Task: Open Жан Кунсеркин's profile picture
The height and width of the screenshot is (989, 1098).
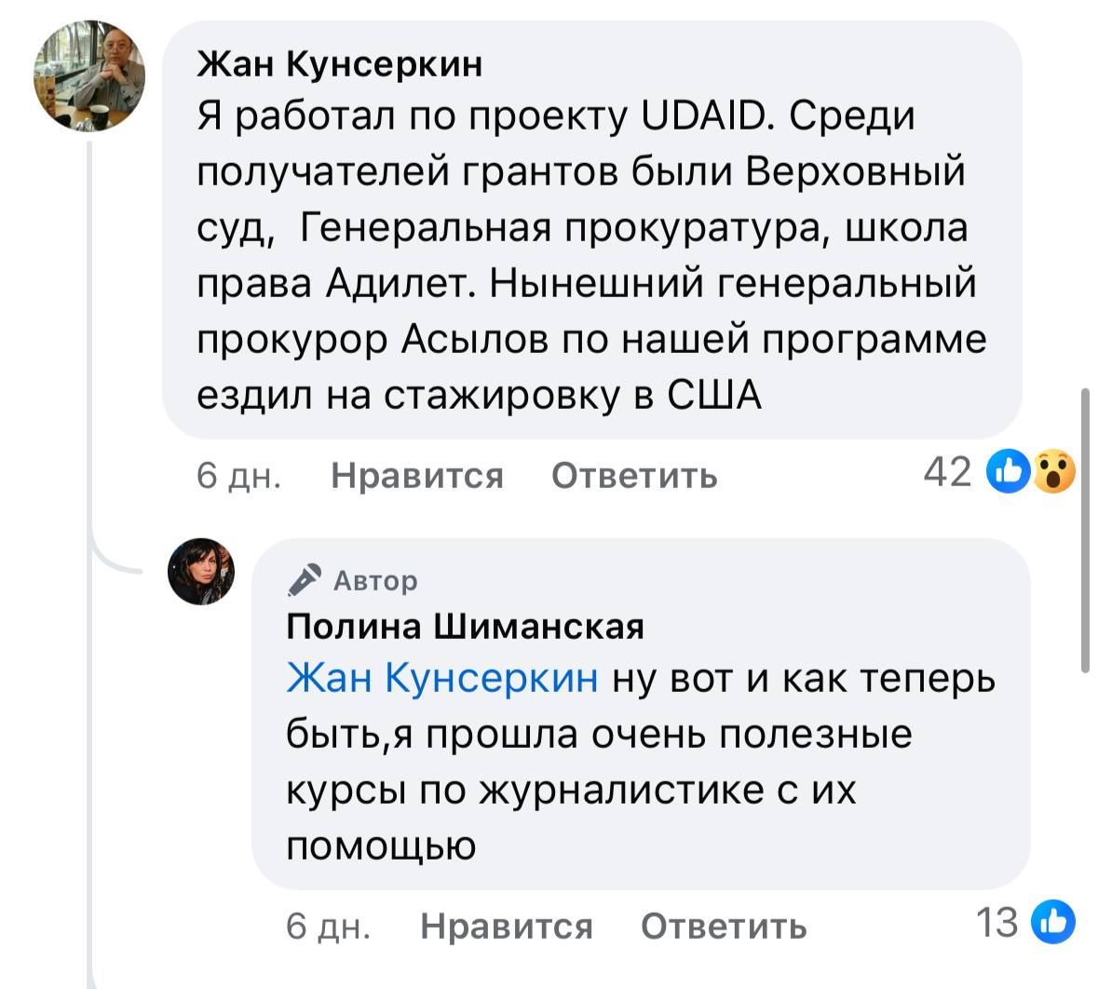Action: 89,76
